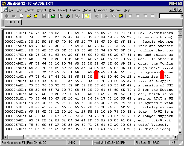The width and height of the screenshot is (184, 146).
Task: Open the Help menu
Action: (127, 10)
